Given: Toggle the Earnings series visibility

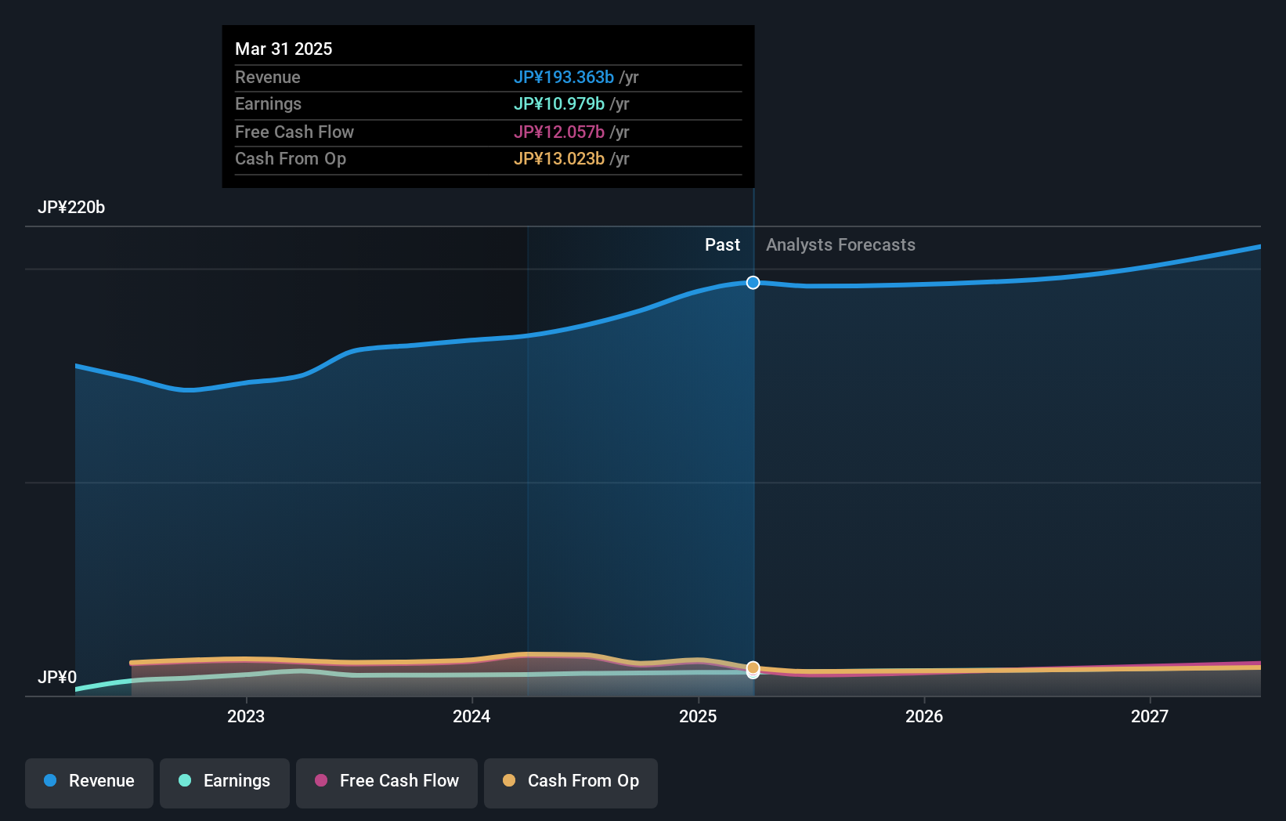Looking at the screenshot, I should coord(225,783).
